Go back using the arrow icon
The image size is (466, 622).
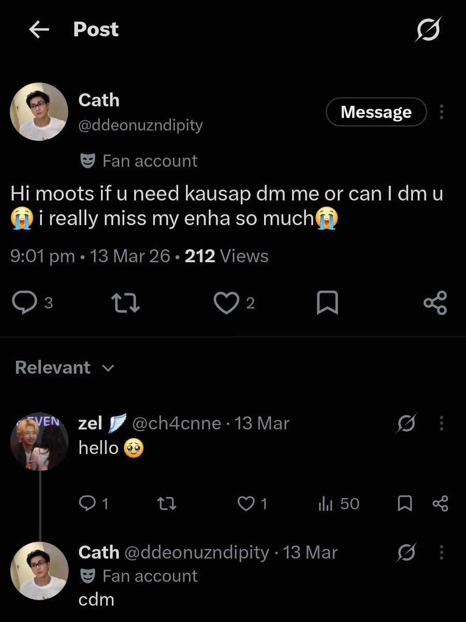pos(39,30)
